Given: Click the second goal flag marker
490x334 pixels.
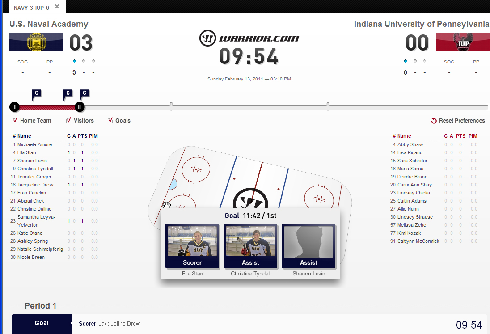Looking at the screenshot, I should pyautogui.click(x=68, y=93).
